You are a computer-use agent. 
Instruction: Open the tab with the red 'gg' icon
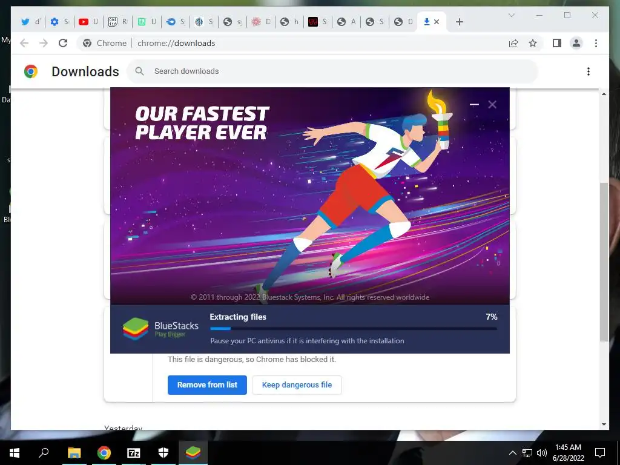click(x=317, y=22)
